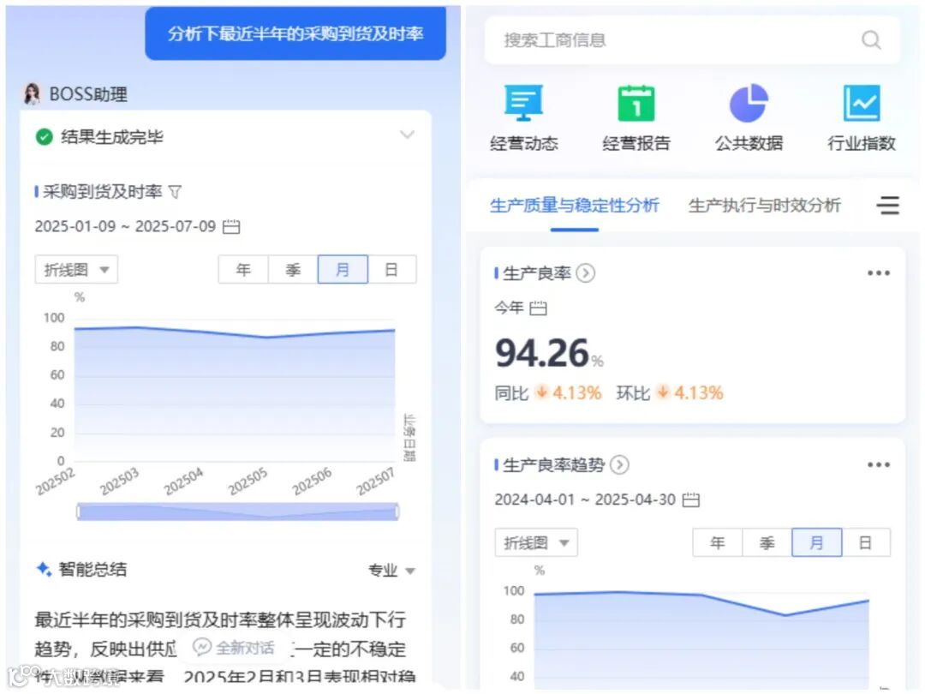The height and width of the screenshot is (694, 925).
Task: Open more options on 生产良率趋势 card
Action: tap(879, 465)
